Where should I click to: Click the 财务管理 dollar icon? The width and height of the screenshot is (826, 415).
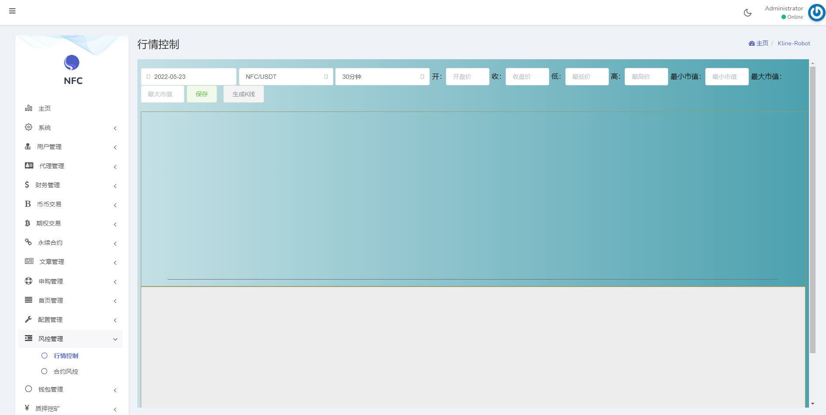click(27, 185)
